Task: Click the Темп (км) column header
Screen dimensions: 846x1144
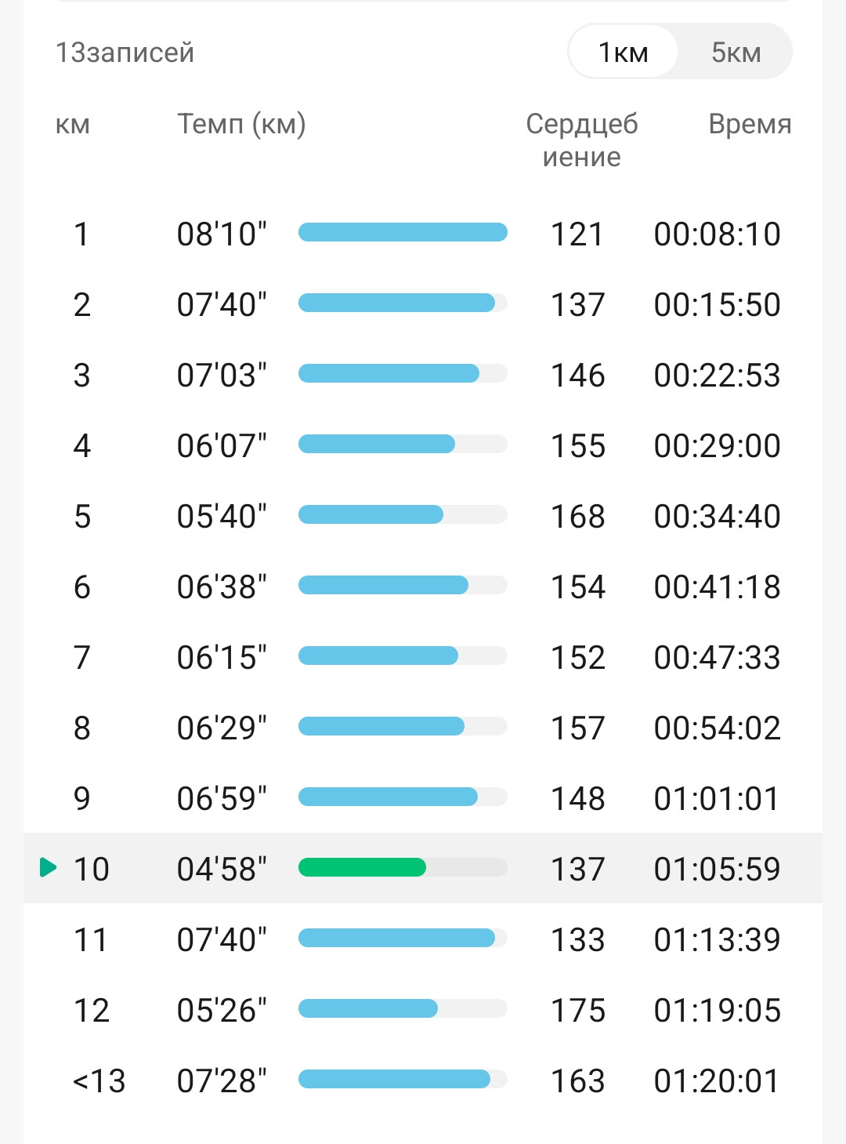Action: (x=241, y=124)
